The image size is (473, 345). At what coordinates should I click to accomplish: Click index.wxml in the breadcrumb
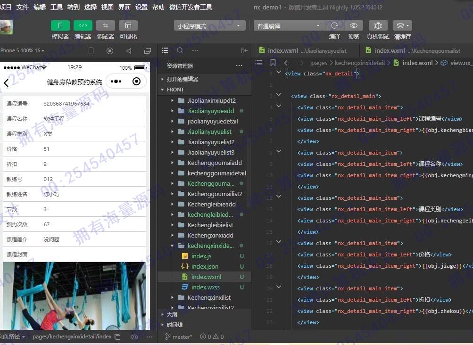coord(417,63)
